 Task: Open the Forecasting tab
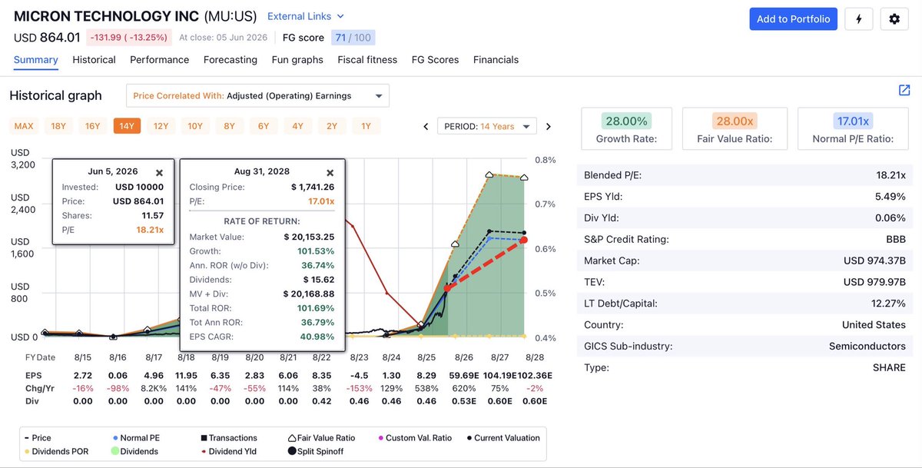(x=230, y=60)
